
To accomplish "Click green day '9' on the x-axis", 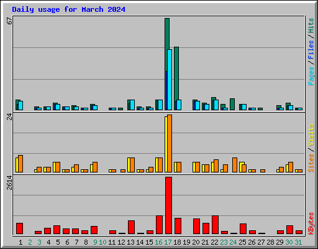I will tap(95, 242).
